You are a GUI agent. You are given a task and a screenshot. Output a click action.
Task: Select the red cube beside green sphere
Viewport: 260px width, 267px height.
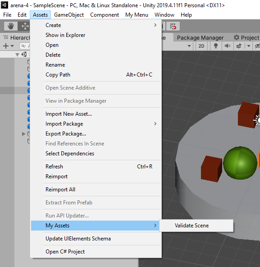point(211,169)
